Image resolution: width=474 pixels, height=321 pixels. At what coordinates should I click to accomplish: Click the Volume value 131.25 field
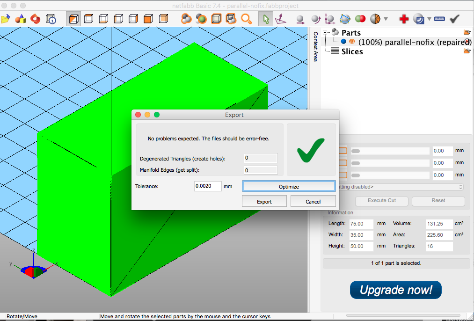pyautogui.click(x=439, y=224)
